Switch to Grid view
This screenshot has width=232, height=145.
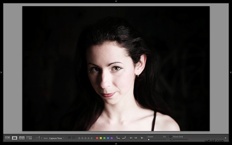pyautogui.click(x=7, y=138)
